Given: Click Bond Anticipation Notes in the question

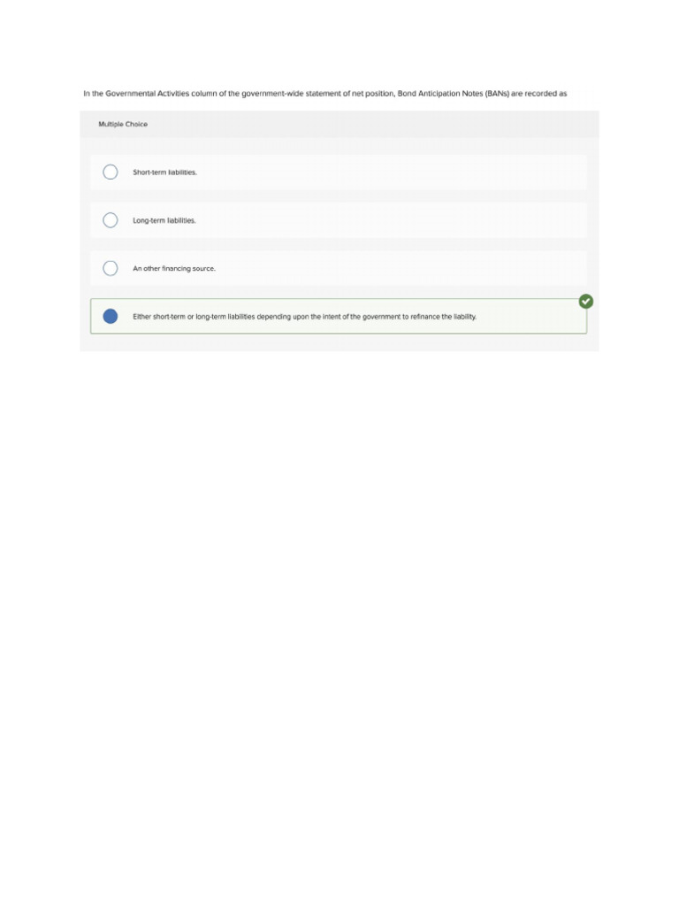Looking at the screenshot, I should pos(440,94).
